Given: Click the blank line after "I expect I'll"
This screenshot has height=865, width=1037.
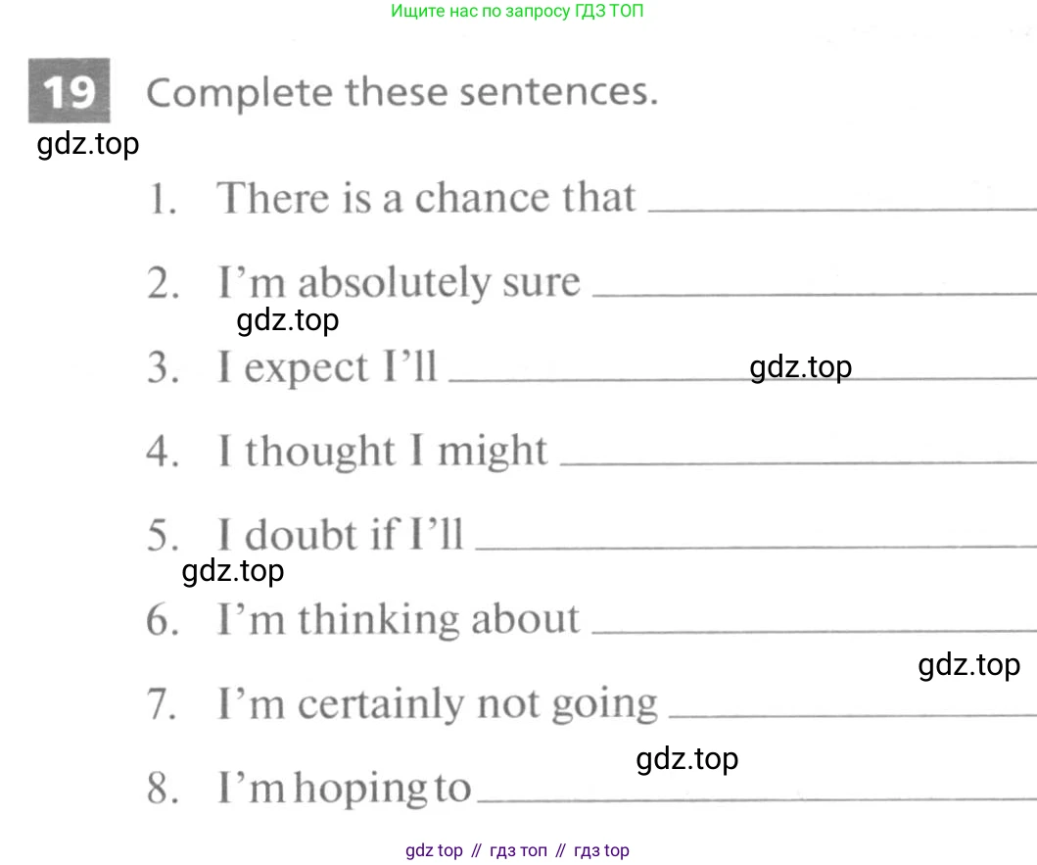Looking at the screenshot, I should pos(597,376).
